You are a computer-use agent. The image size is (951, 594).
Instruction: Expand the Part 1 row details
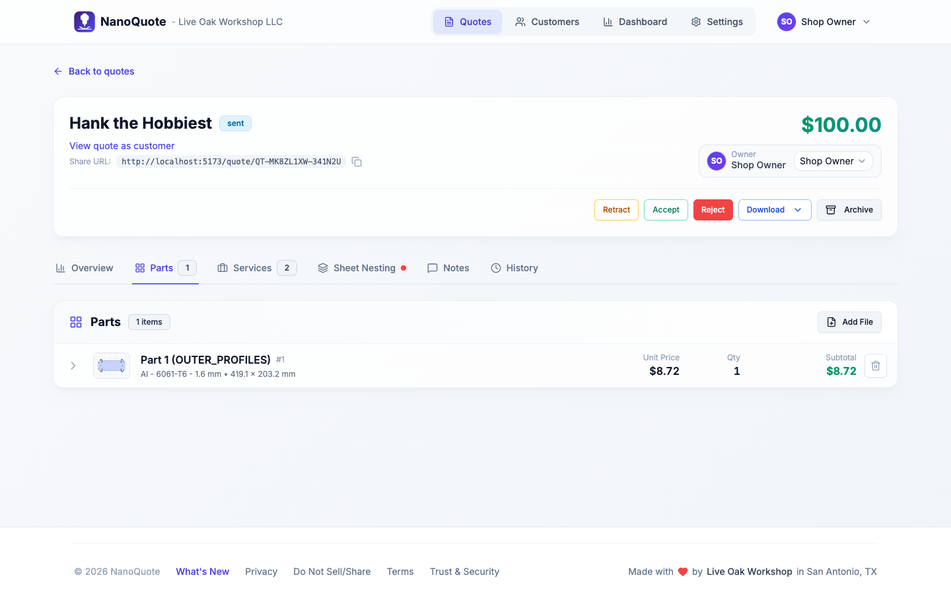tap(73, 366)
